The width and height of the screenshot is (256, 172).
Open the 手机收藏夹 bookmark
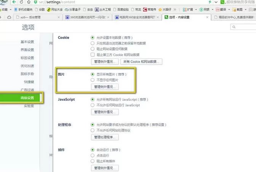(x=23, y=9)
